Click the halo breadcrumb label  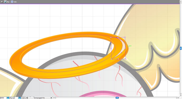(x=15, y=2)
